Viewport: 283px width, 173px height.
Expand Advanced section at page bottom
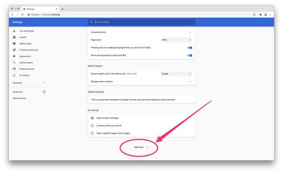pyautogui.click(x=141, y=147)
